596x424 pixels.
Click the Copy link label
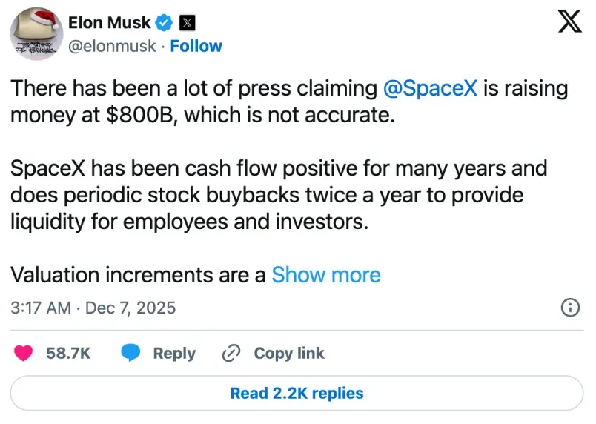point(289,354)
